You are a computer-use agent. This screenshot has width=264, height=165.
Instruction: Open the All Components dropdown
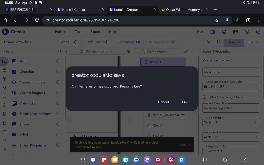tap(156, 51)
